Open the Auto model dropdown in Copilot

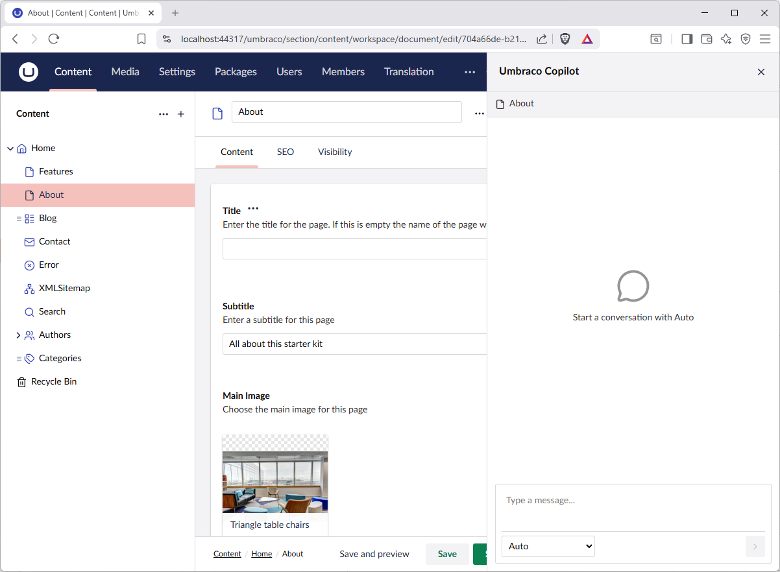[x=548, y=546]
